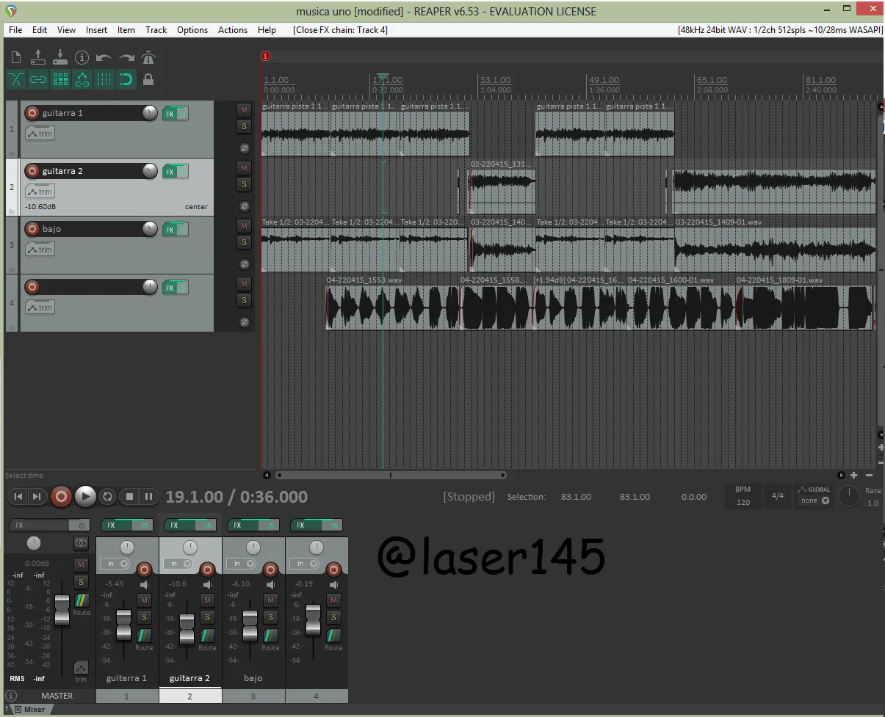Solo the bajo track

[x=244, y=243]
